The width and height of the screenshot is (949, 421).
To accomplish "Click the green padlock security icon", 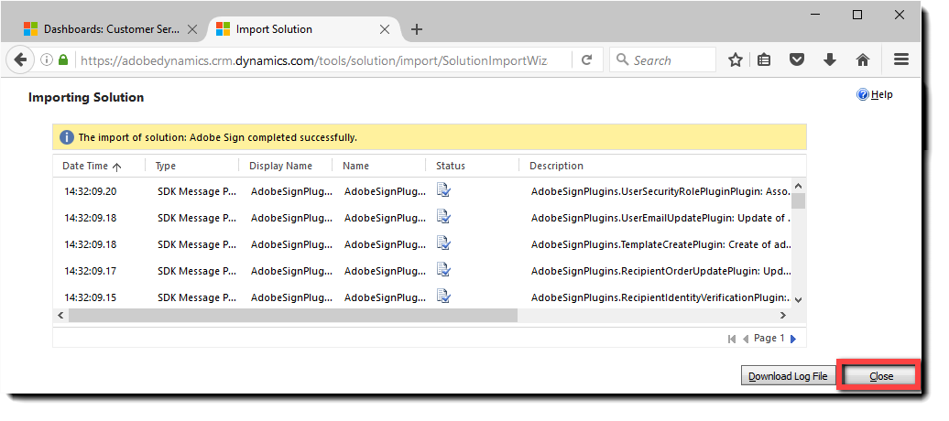I will [63, 59].
